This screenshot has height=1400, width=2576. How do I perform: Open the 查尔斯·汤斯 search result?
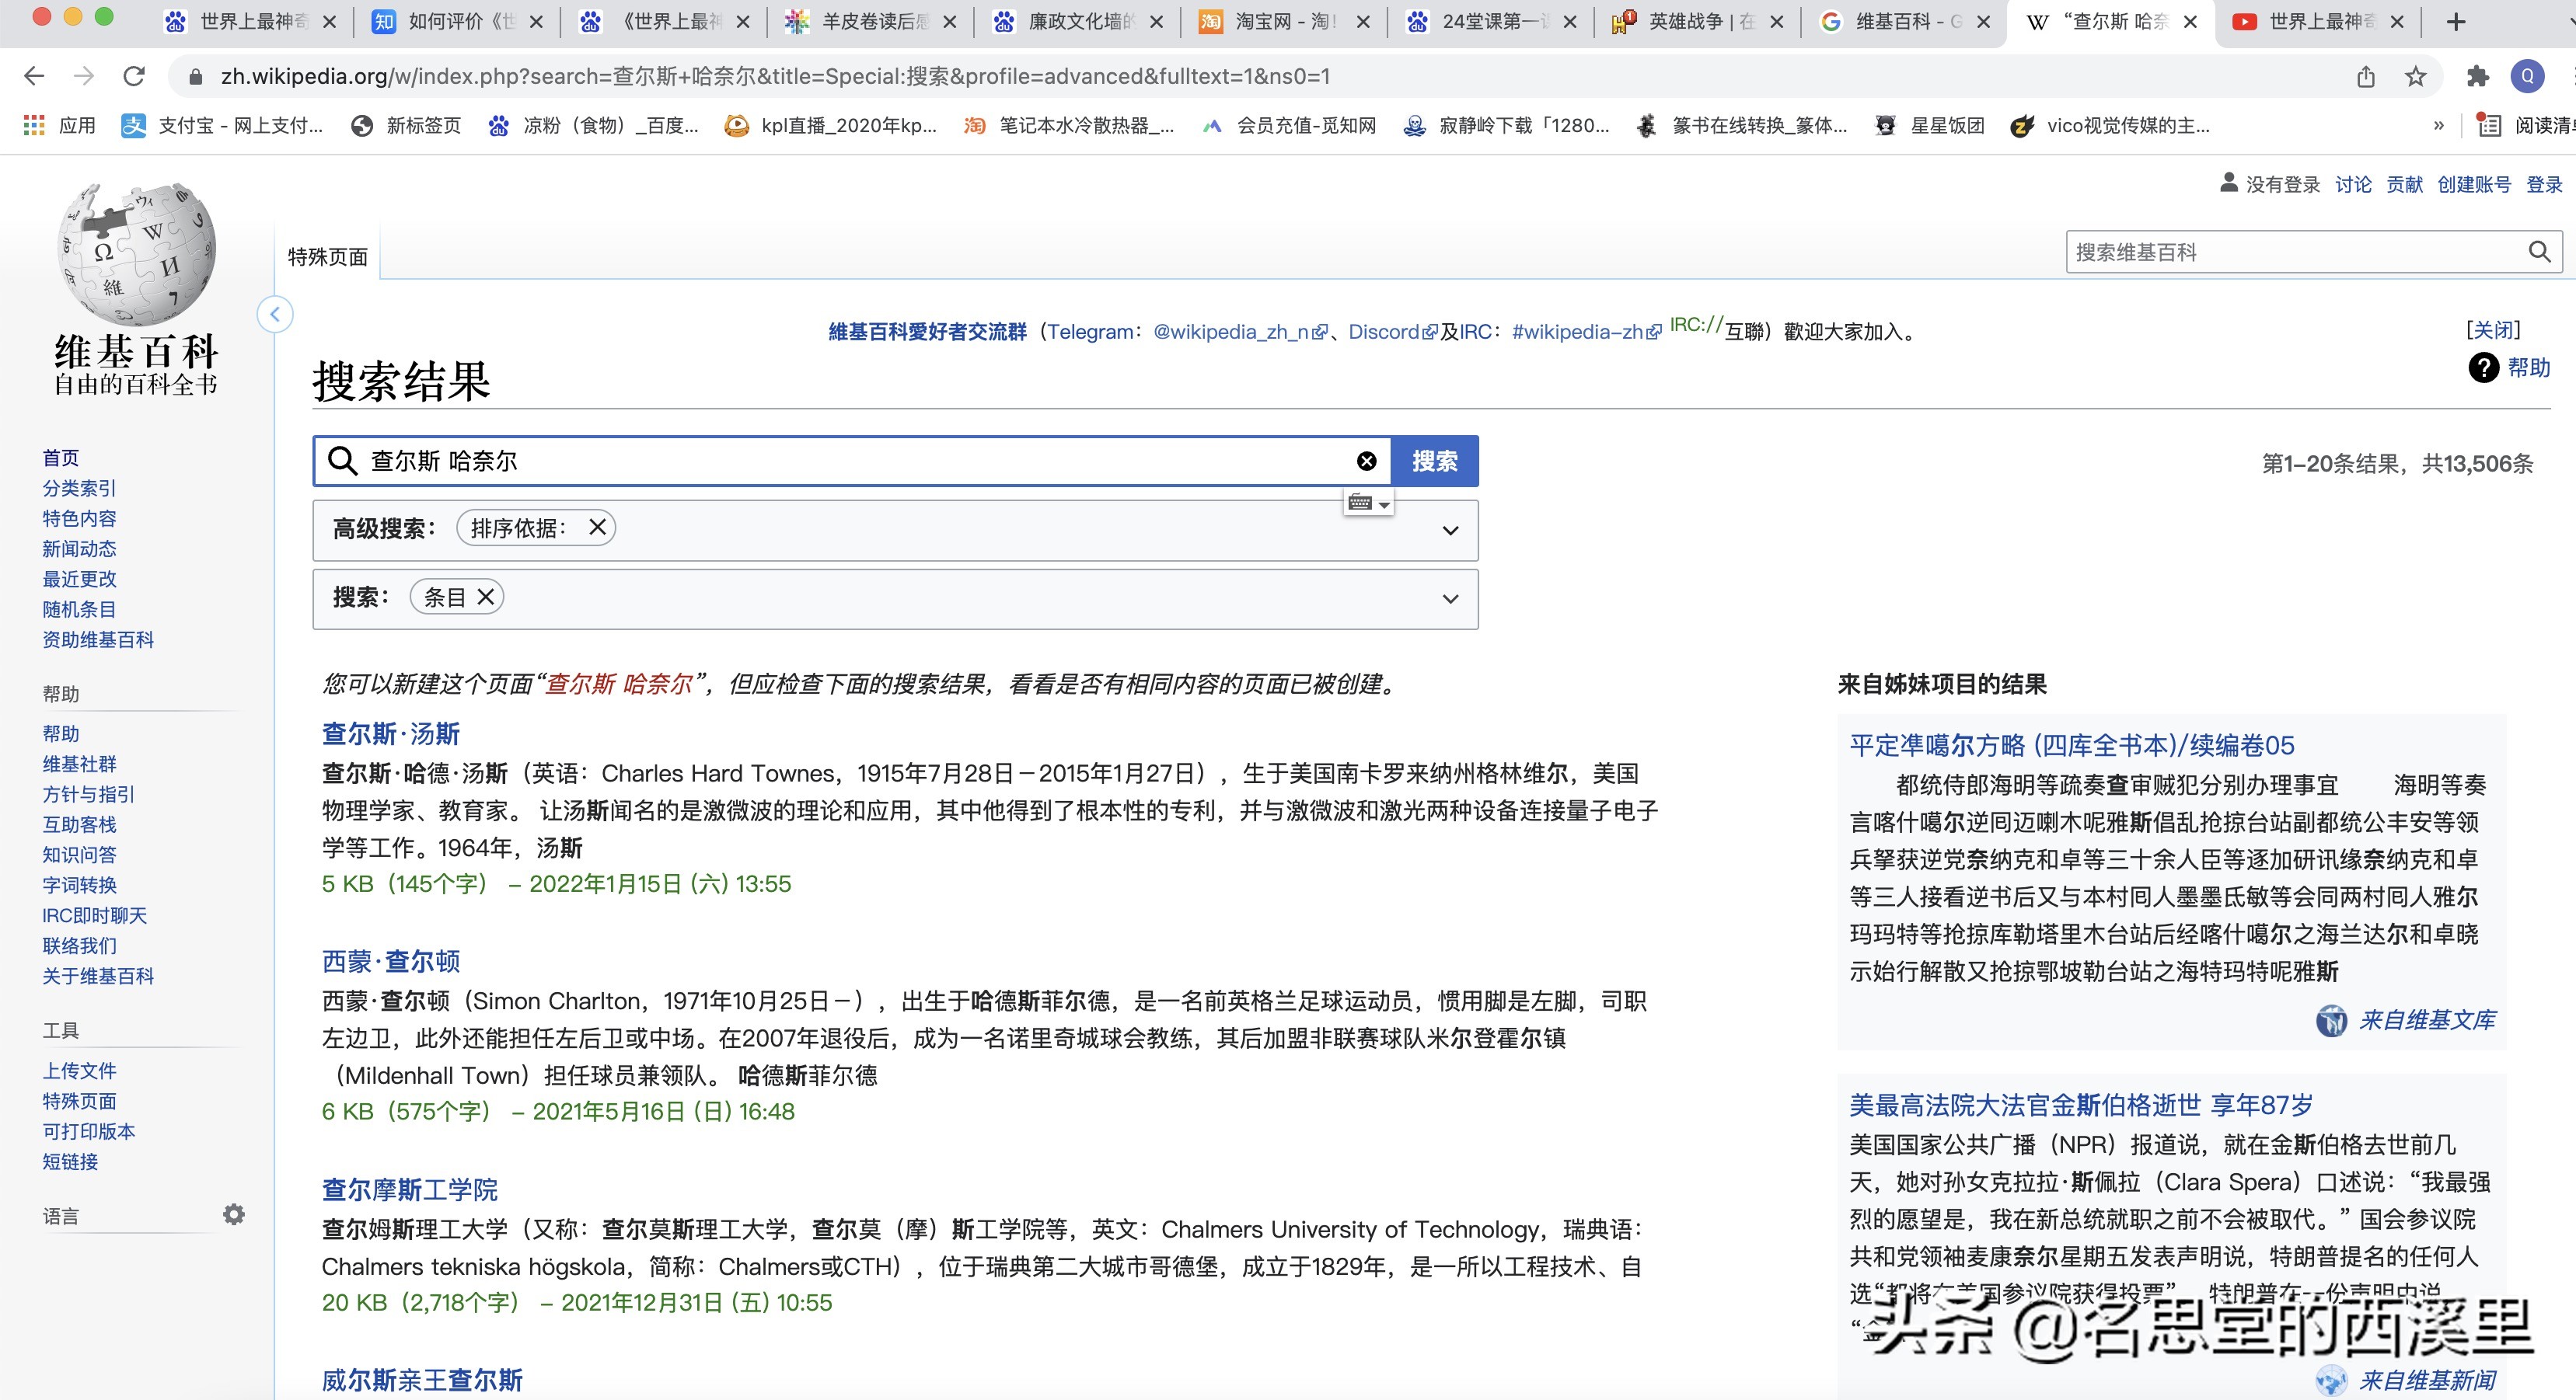coord(390,733)
